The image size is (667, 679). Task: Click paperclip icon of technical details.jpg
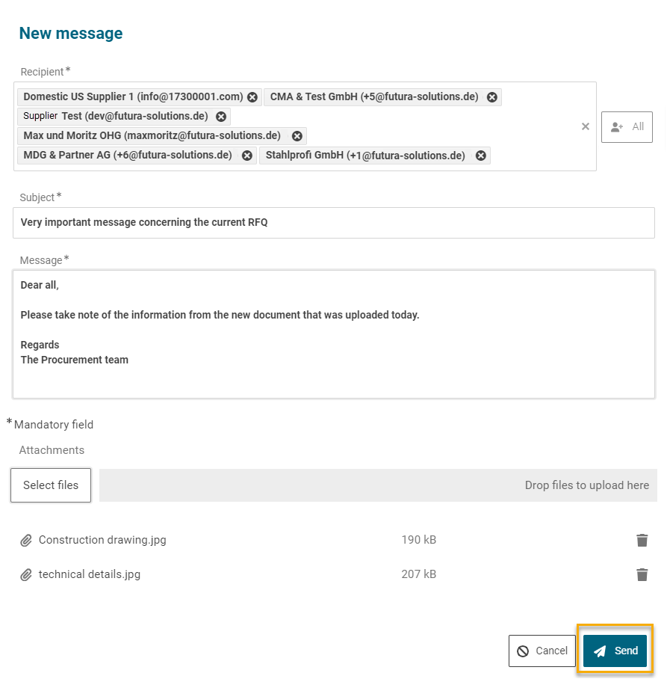coord(26,574)
